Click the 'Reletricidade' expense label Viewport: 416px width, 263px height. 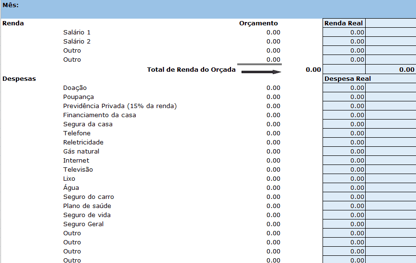tap(83, 142)
